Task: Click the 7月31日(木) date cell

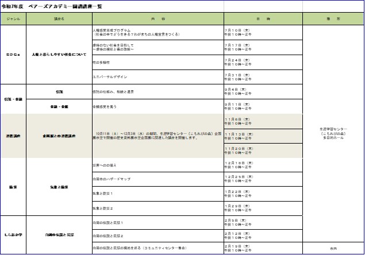Action: pyautogui.click(x=263, y=77)
